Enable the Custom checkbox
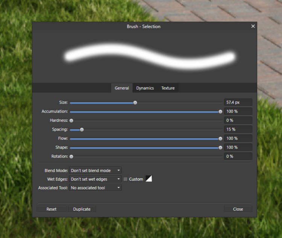 pos(125,179)
